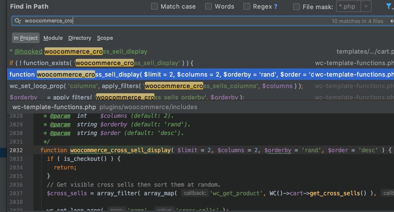Enable the Match case checkbox
Viewport: 394px width, 212px height.
click(x=154, y=6)
